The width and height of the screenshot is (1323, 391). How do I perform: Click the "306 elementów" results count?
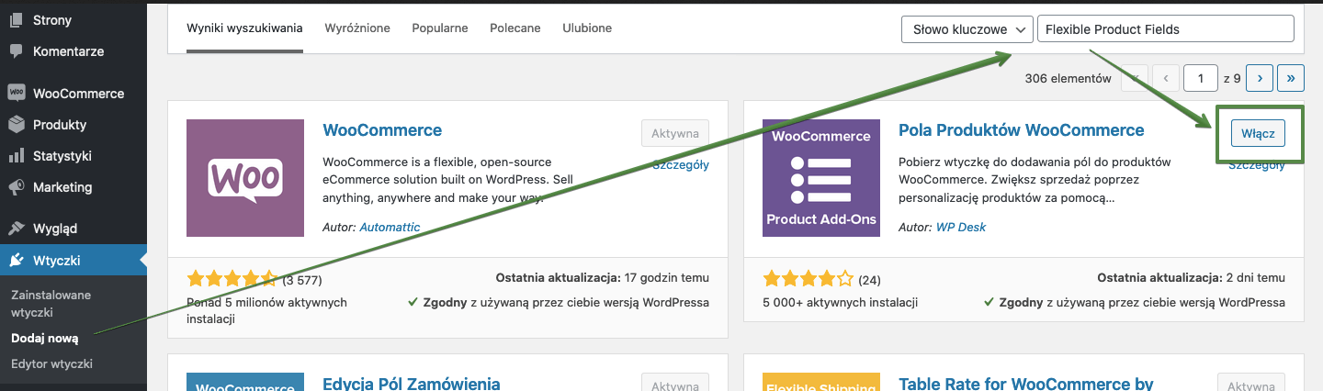tap(1068, 79)
